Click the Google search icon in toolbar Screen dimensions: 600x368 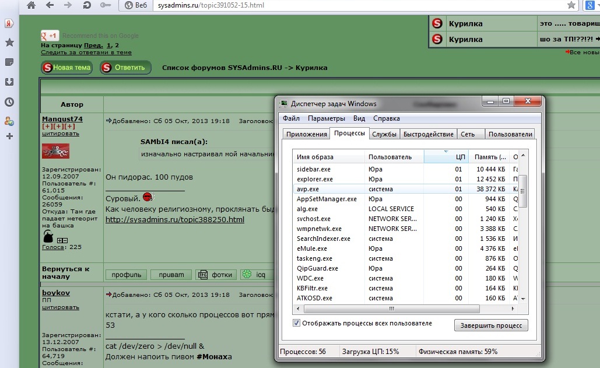pos(590,5)
